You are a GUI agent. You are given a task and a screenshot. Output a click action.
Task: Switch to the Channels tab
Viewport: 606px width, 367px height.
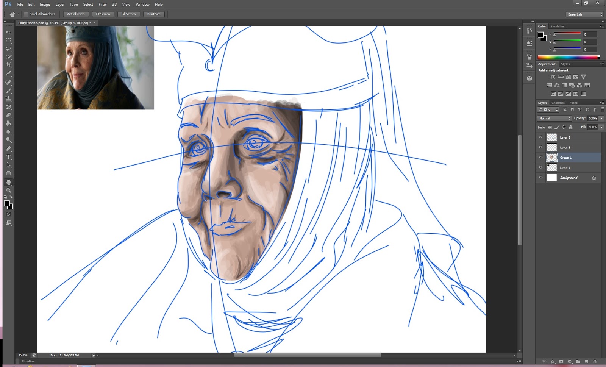(558, 103)
